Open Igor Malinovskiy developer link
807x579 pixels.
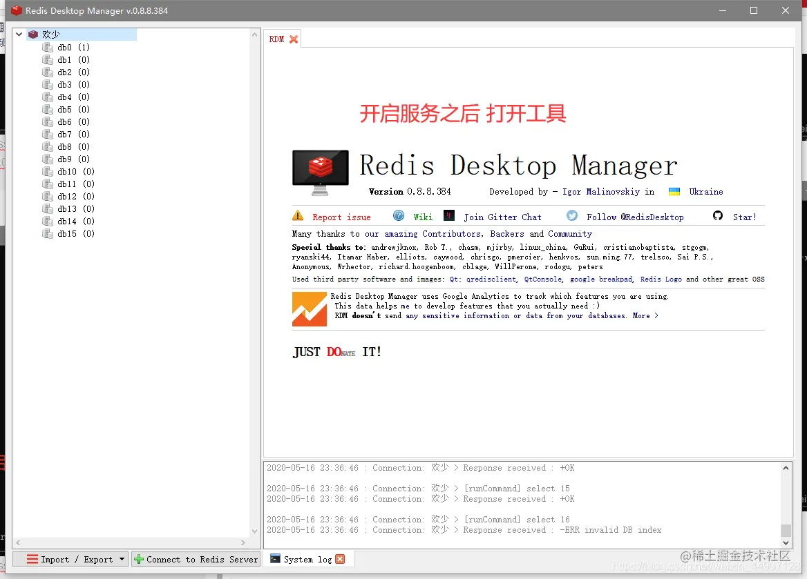(601, 192)
